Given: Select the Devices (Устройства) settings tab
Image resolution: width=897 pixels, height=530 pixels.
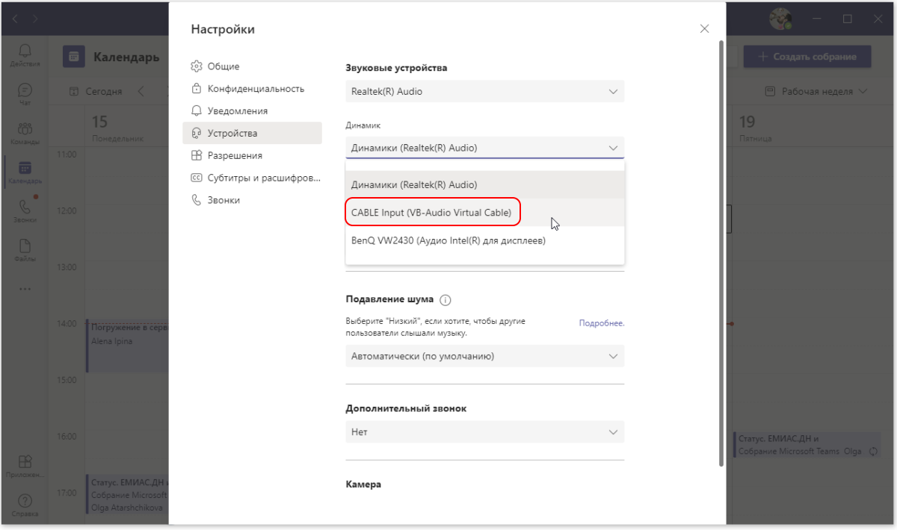Looking at the screenshot, I should (x=252, y=133).
